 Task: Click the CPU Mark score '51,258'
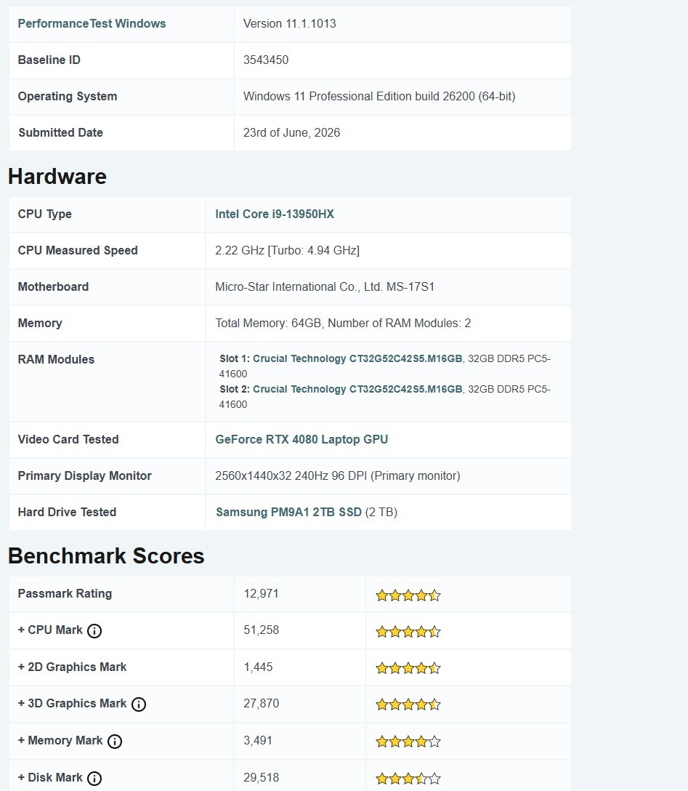point(261,630)
